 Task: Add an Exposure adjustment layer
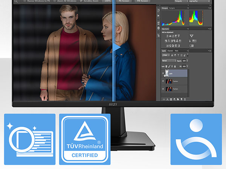click(x=176, y=36)
